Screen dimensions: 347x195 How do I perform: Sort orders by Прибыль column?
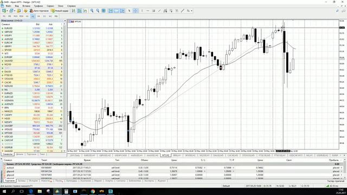[x=334, y=160]
